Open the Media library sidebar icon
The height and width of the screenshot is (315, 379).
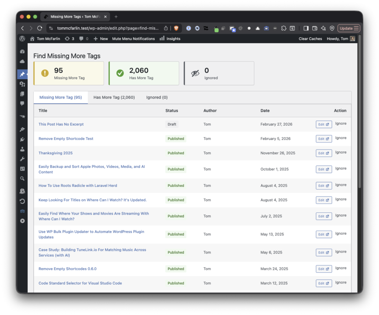(x=22, y=84)
